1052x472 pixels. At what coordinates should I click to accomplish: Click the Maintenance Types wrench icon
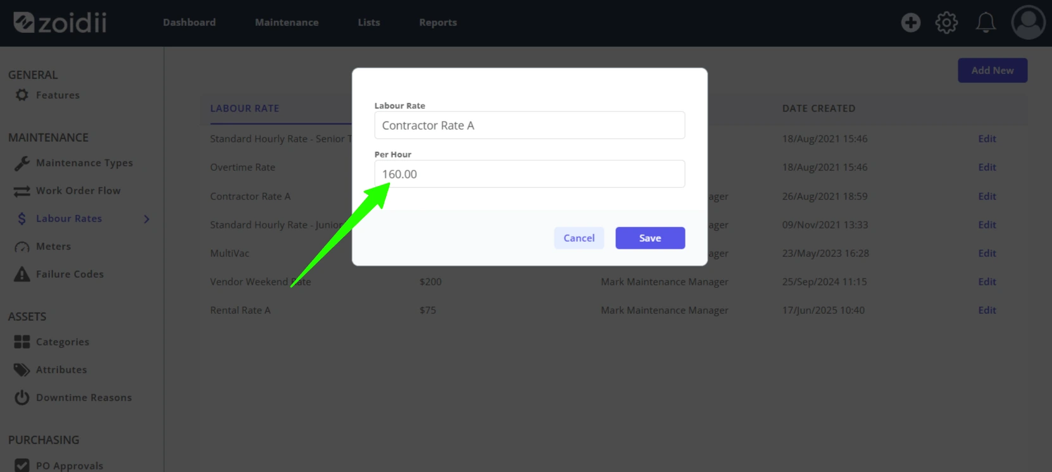tap(22, 163)
